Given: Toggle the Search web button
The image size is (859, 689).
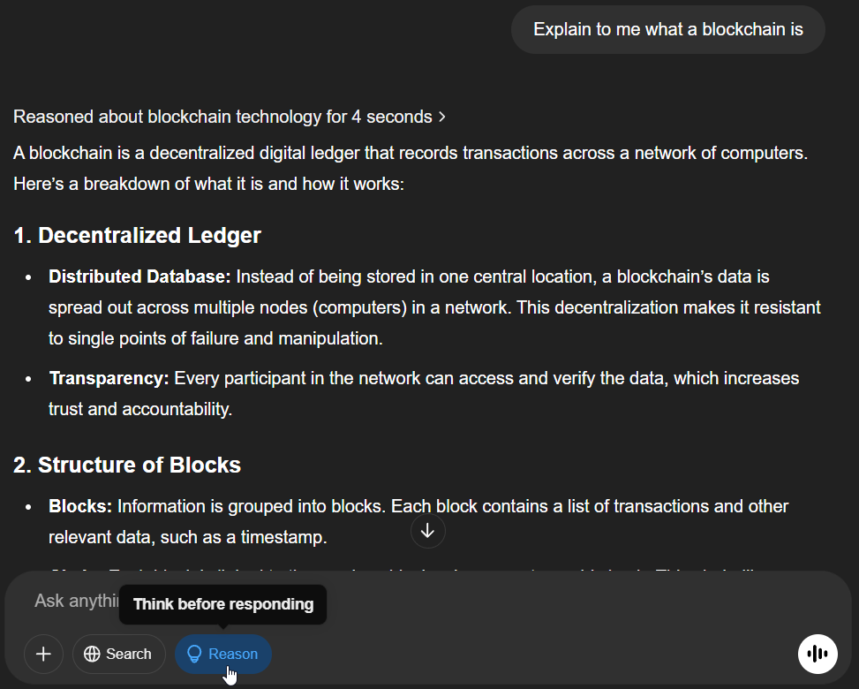Looking at the screenshot, I should [x=119, y=655].
